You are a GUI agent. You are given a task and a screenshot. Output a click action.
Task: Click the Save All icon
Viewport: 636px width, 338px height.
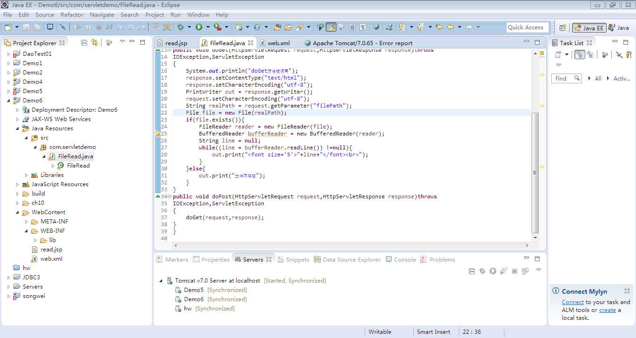coord(36,27)
